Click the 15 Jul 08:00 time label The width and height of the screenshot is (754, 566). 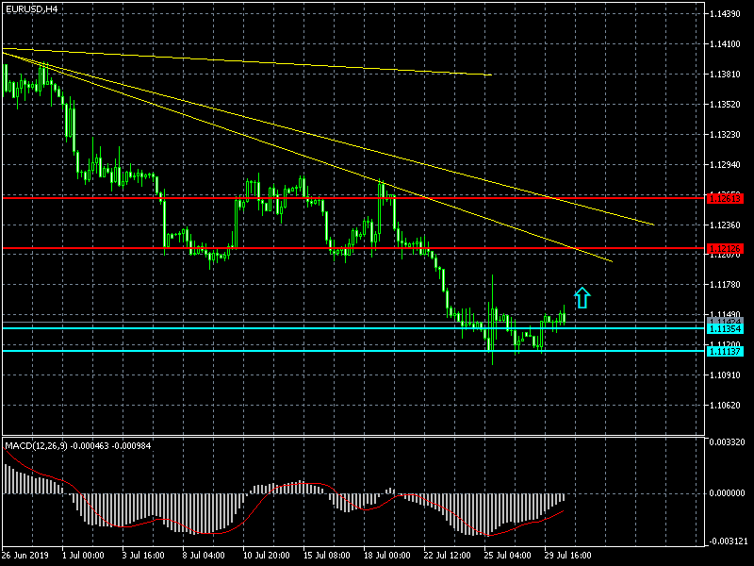tap(326, 555)
